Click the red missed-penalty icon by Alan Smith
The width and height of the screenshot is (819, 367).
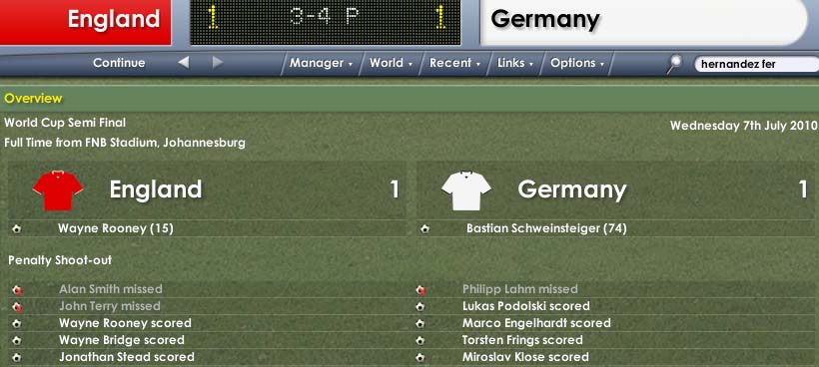18,290
